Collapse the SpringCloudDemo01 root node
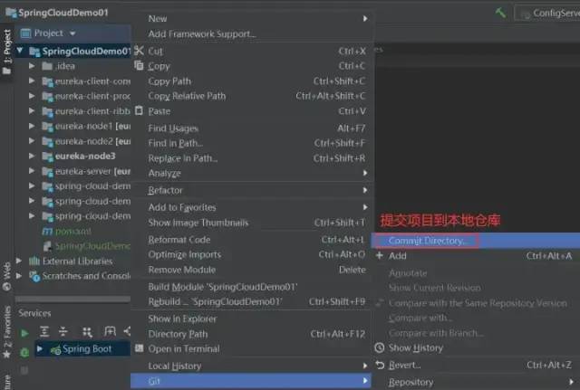The width and height of the screenshot is (580, 390). (20, 51)
